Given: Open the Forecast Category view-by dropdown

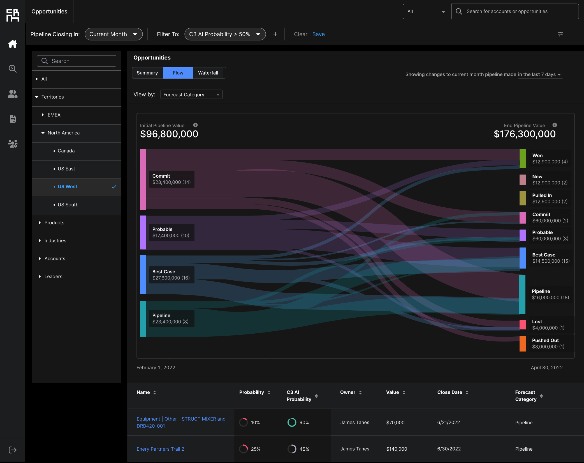Looking at the screenshot, I should tap(191, 95).
